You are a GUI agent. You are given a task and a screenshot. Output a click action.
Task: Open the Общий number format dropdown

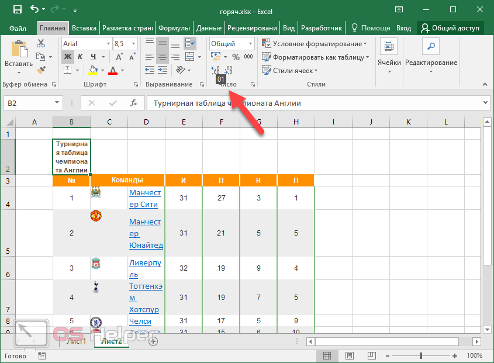click(x=250, y=44)
